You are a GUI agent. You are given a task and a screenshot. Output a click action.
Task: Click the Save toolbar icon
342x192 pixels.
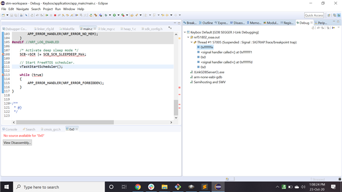[x=11, y=15]
